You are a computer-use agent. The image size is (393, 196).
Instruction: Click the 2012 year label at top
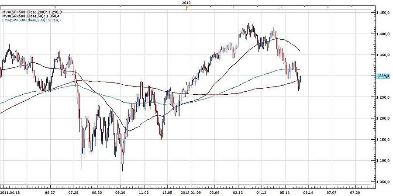(x=187, y=3)
